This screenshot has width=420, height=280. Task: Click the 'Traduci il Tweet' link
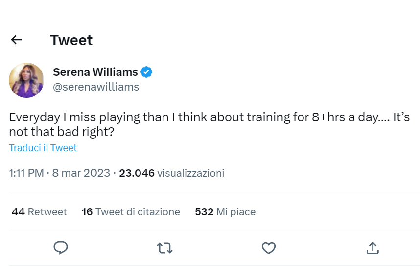[x=43, y=148]
